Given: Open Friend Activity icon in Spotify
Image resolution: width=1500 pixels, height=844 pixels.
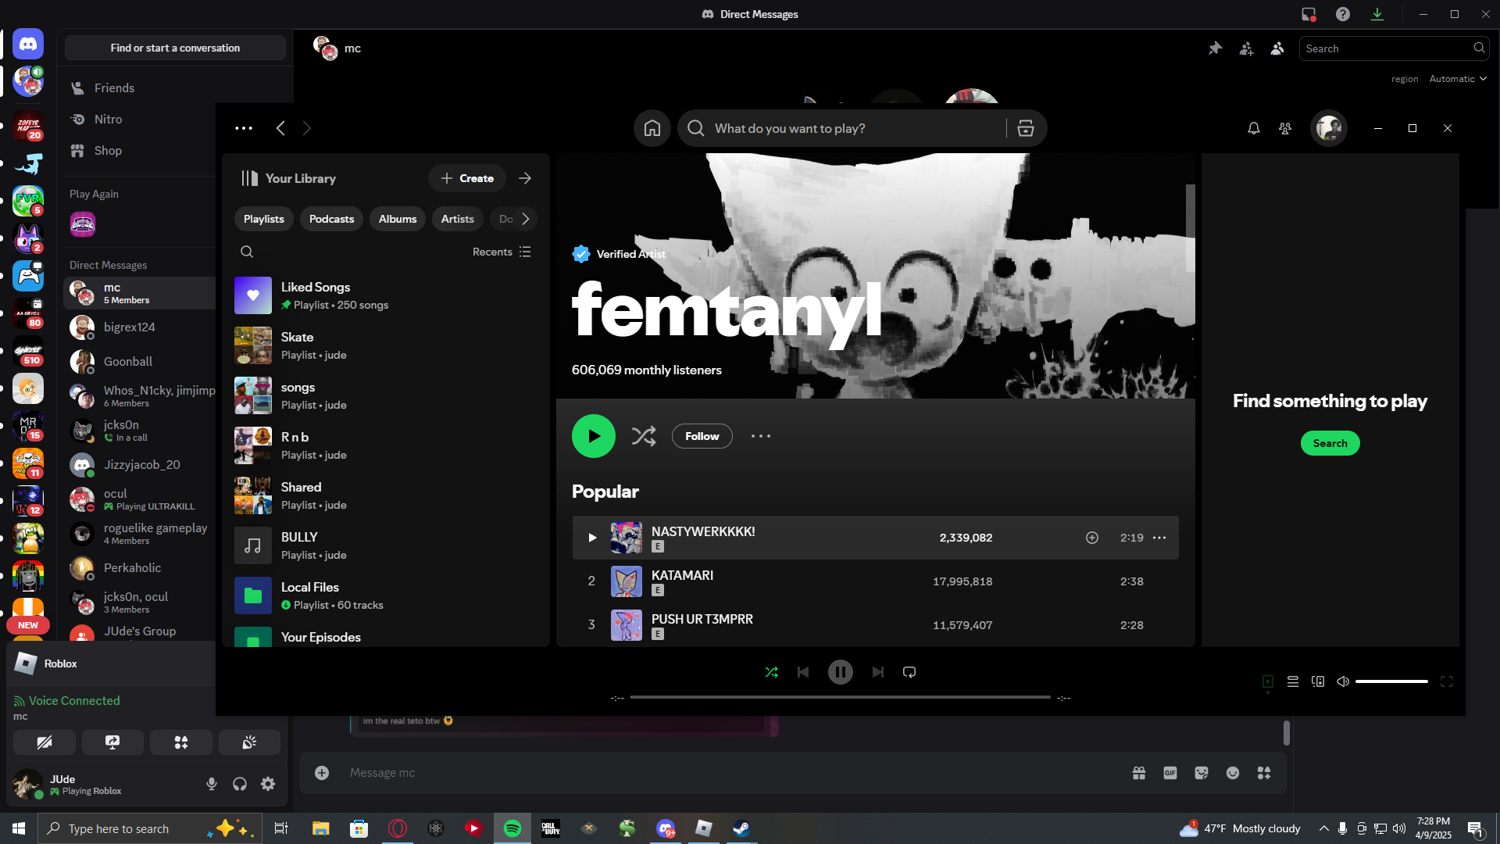Looking at the screenshot, I should [1285, 129].
